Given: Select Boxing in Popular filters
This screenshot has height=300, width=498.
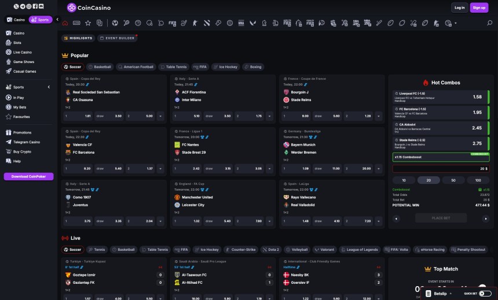Looking at the screenshot, I should point(253,67).
